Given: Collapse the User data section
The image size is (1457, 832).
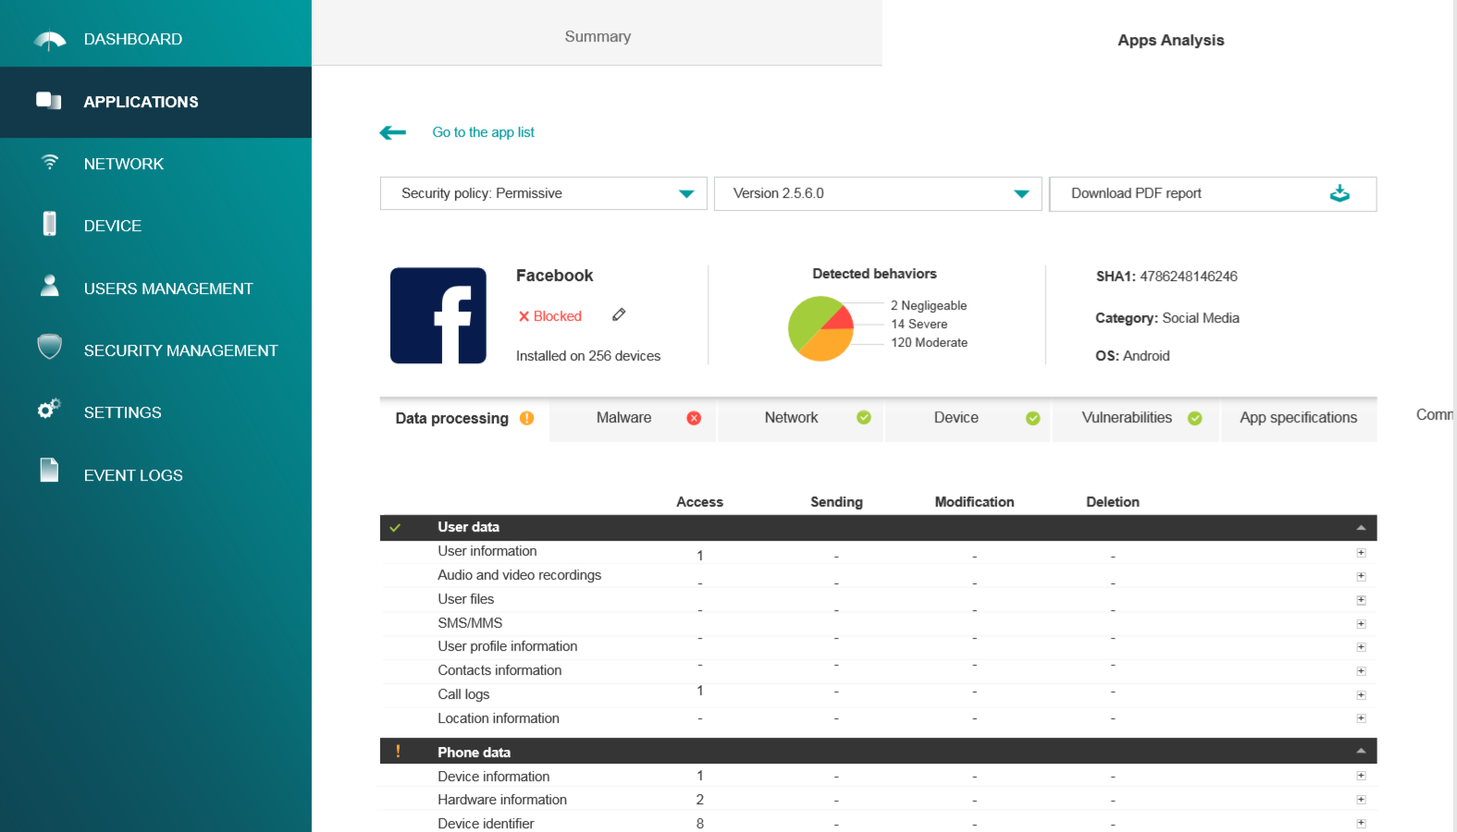Looking at the screenshot, I should (x=1361, y=527).
